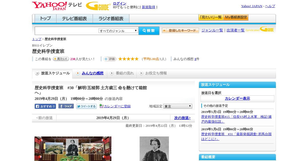Viewport: 308px width, 161px height.
Task: Switch to the 放送スケジュール section tab
Action: [52, 73]
